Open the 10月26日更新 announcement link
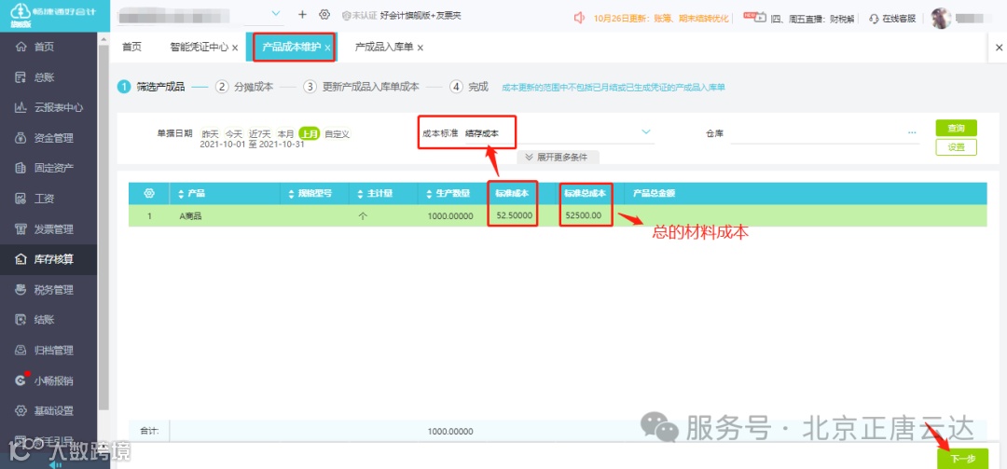 [661, 18]
